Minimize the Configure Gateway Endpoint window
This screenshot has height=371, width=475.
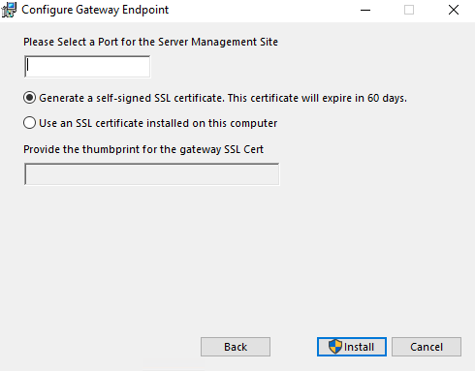(365, 10)
